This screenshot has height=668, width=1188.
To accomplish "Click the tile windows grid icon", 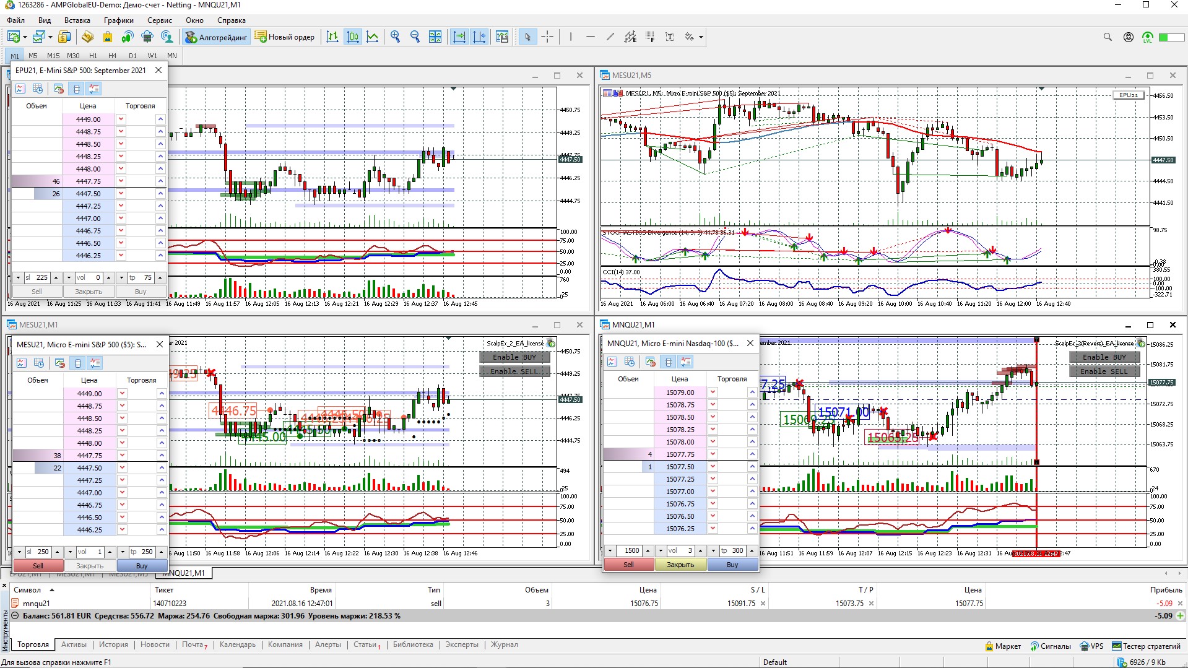I will tap(435, 37).
